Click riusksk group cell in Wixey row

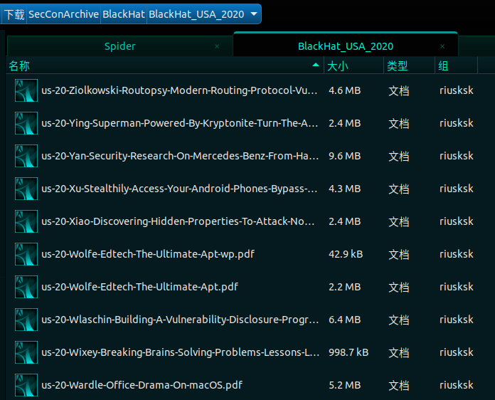click(x=456, y=352)
